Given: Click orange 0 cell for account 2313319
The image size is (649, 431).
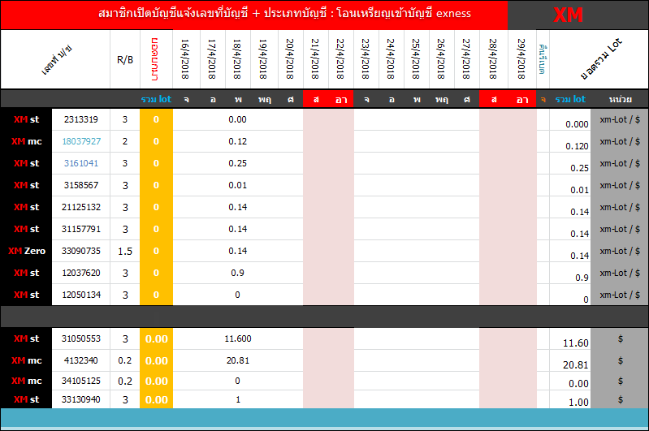Looking at the screenshot, I should [157, 119].
